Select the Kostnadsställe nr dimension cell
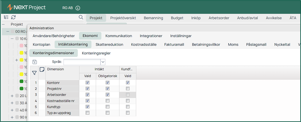The width and height of the screenshot is (301, 122). (x=62, y=101)
